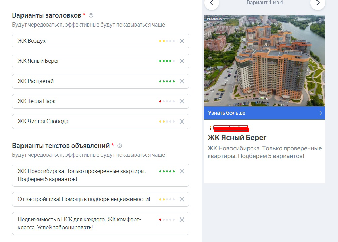Delete the ЖК Ясный Берег headline
Image resolution: width=338 pixels, height=242 pixels.
(182, 61)
